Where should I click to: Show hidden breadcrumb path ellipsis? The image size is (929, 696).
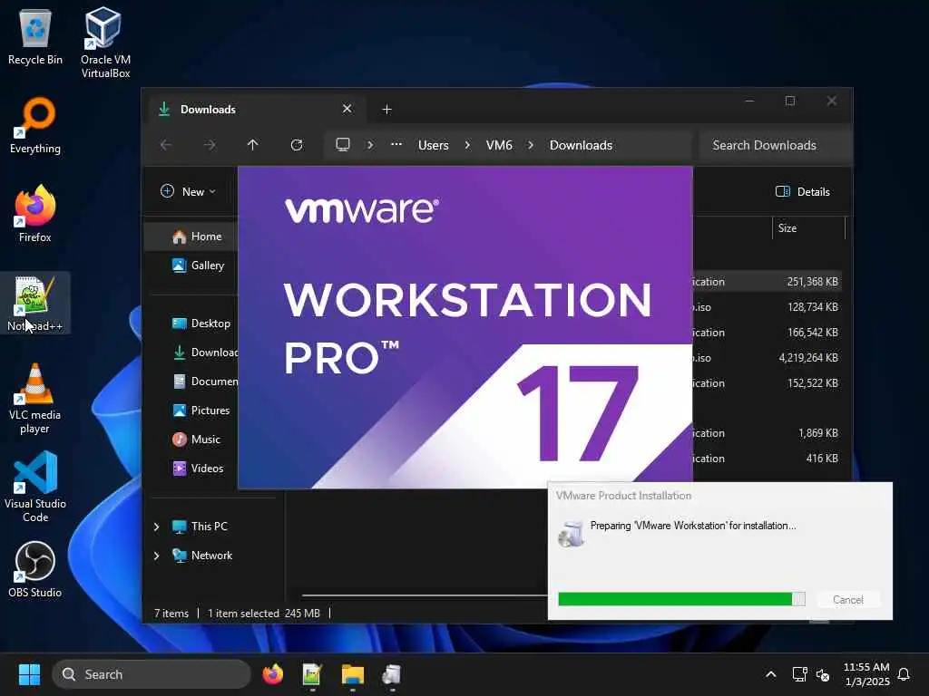pos(396,144)
